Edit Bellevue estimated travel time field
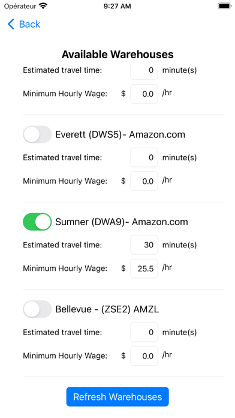 pyautogui.click(x=144, y=332)
